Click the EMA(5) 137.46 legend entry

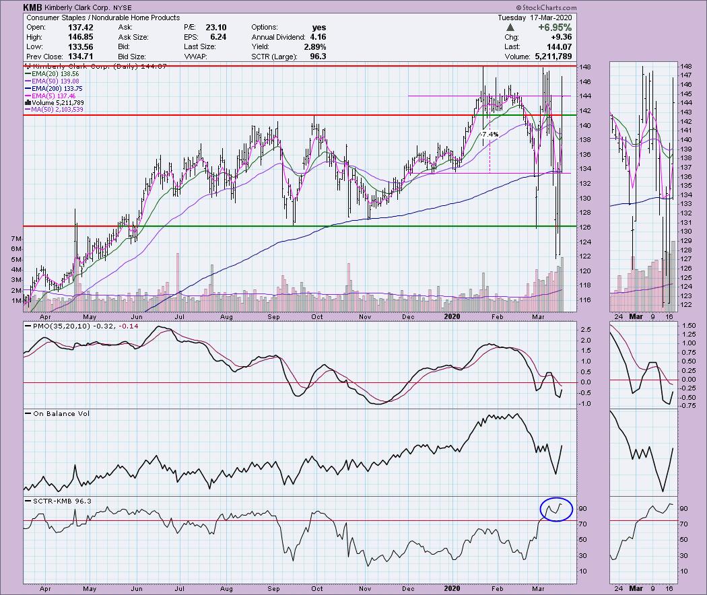click(x=50, y=96)
